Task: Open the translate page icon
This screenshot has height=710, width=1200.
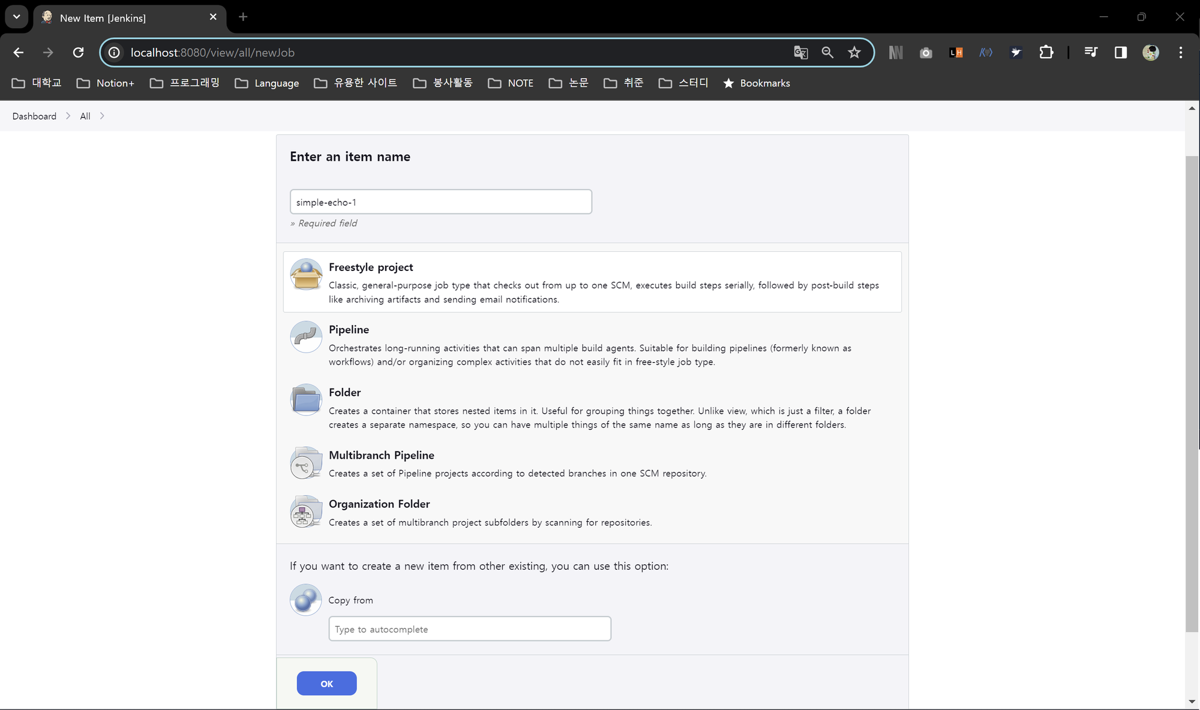Action: (x=801, y=53)
